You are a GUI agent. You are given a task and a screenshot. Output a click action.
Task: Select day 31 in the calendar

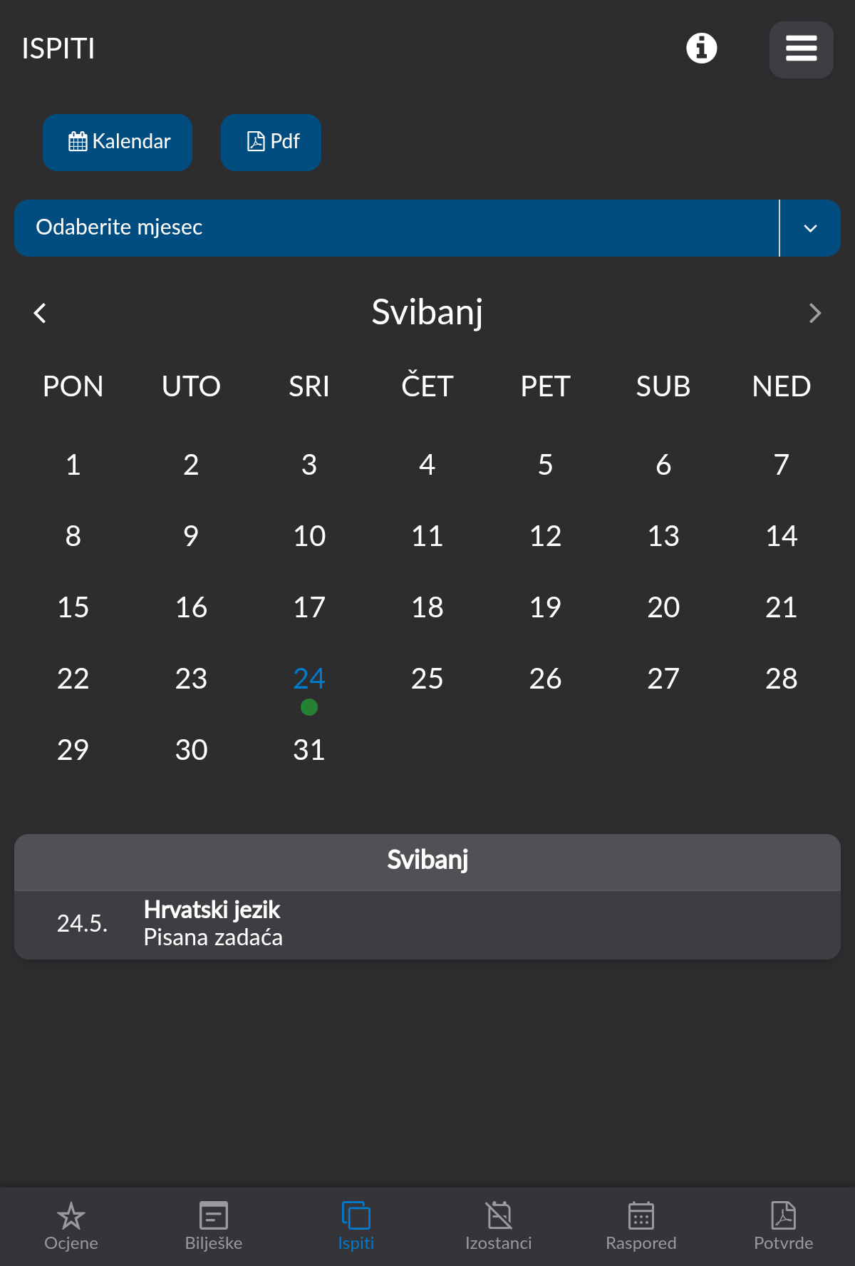coord(309,749)
